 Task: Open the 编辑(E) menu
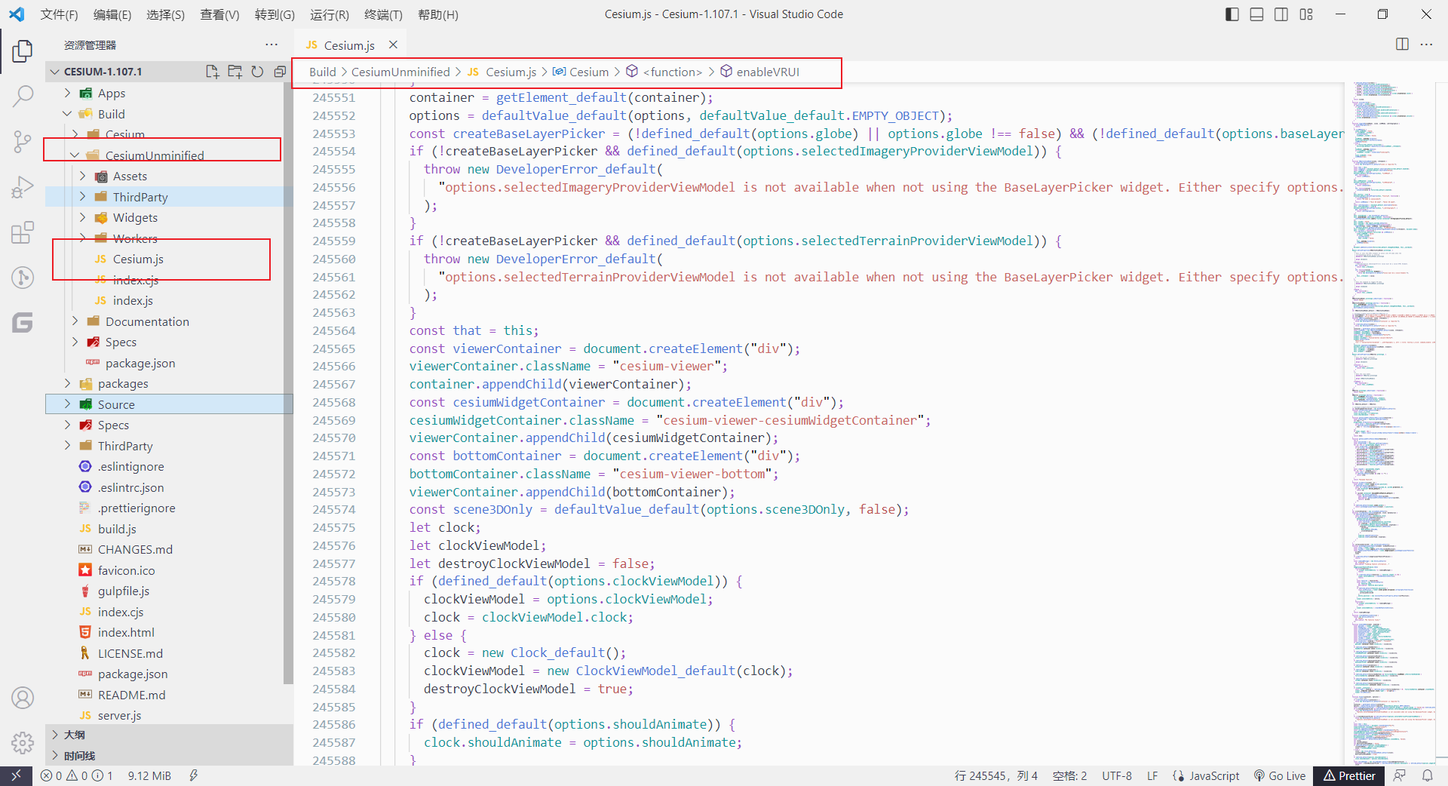[x=112, y=14]
